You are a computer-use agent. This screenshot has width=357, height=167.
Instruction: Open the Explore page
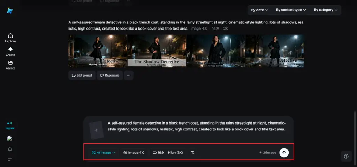click(x=10, y=38)
